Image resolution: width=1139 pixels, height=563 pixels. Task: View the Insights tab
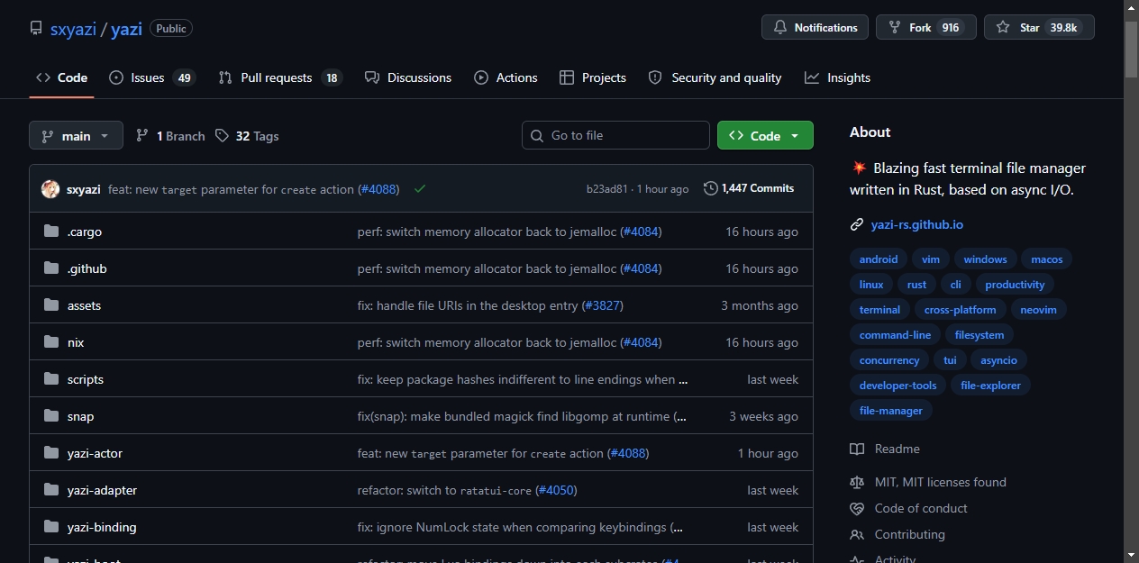(838, 77)
